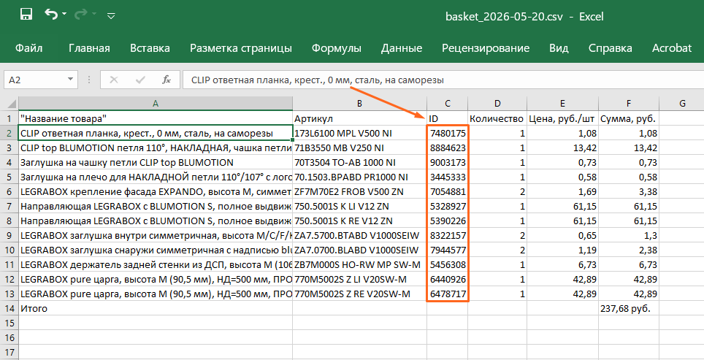This screenshot has height=360, width=704.
Task: Click the ID header cell
Action: coord(447,118)
